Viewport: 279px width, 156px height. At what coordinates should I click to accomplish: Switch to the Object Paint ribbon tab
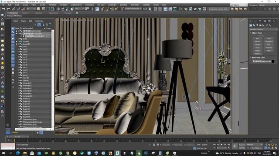coord(53,13)
